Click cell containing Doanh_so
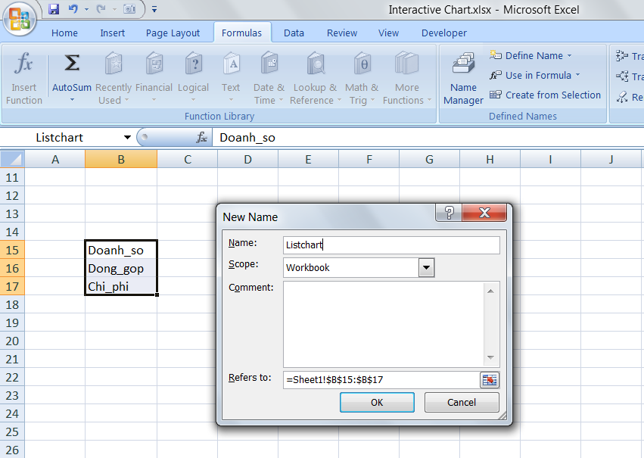644x458 pixels. (x=121, y=250)
